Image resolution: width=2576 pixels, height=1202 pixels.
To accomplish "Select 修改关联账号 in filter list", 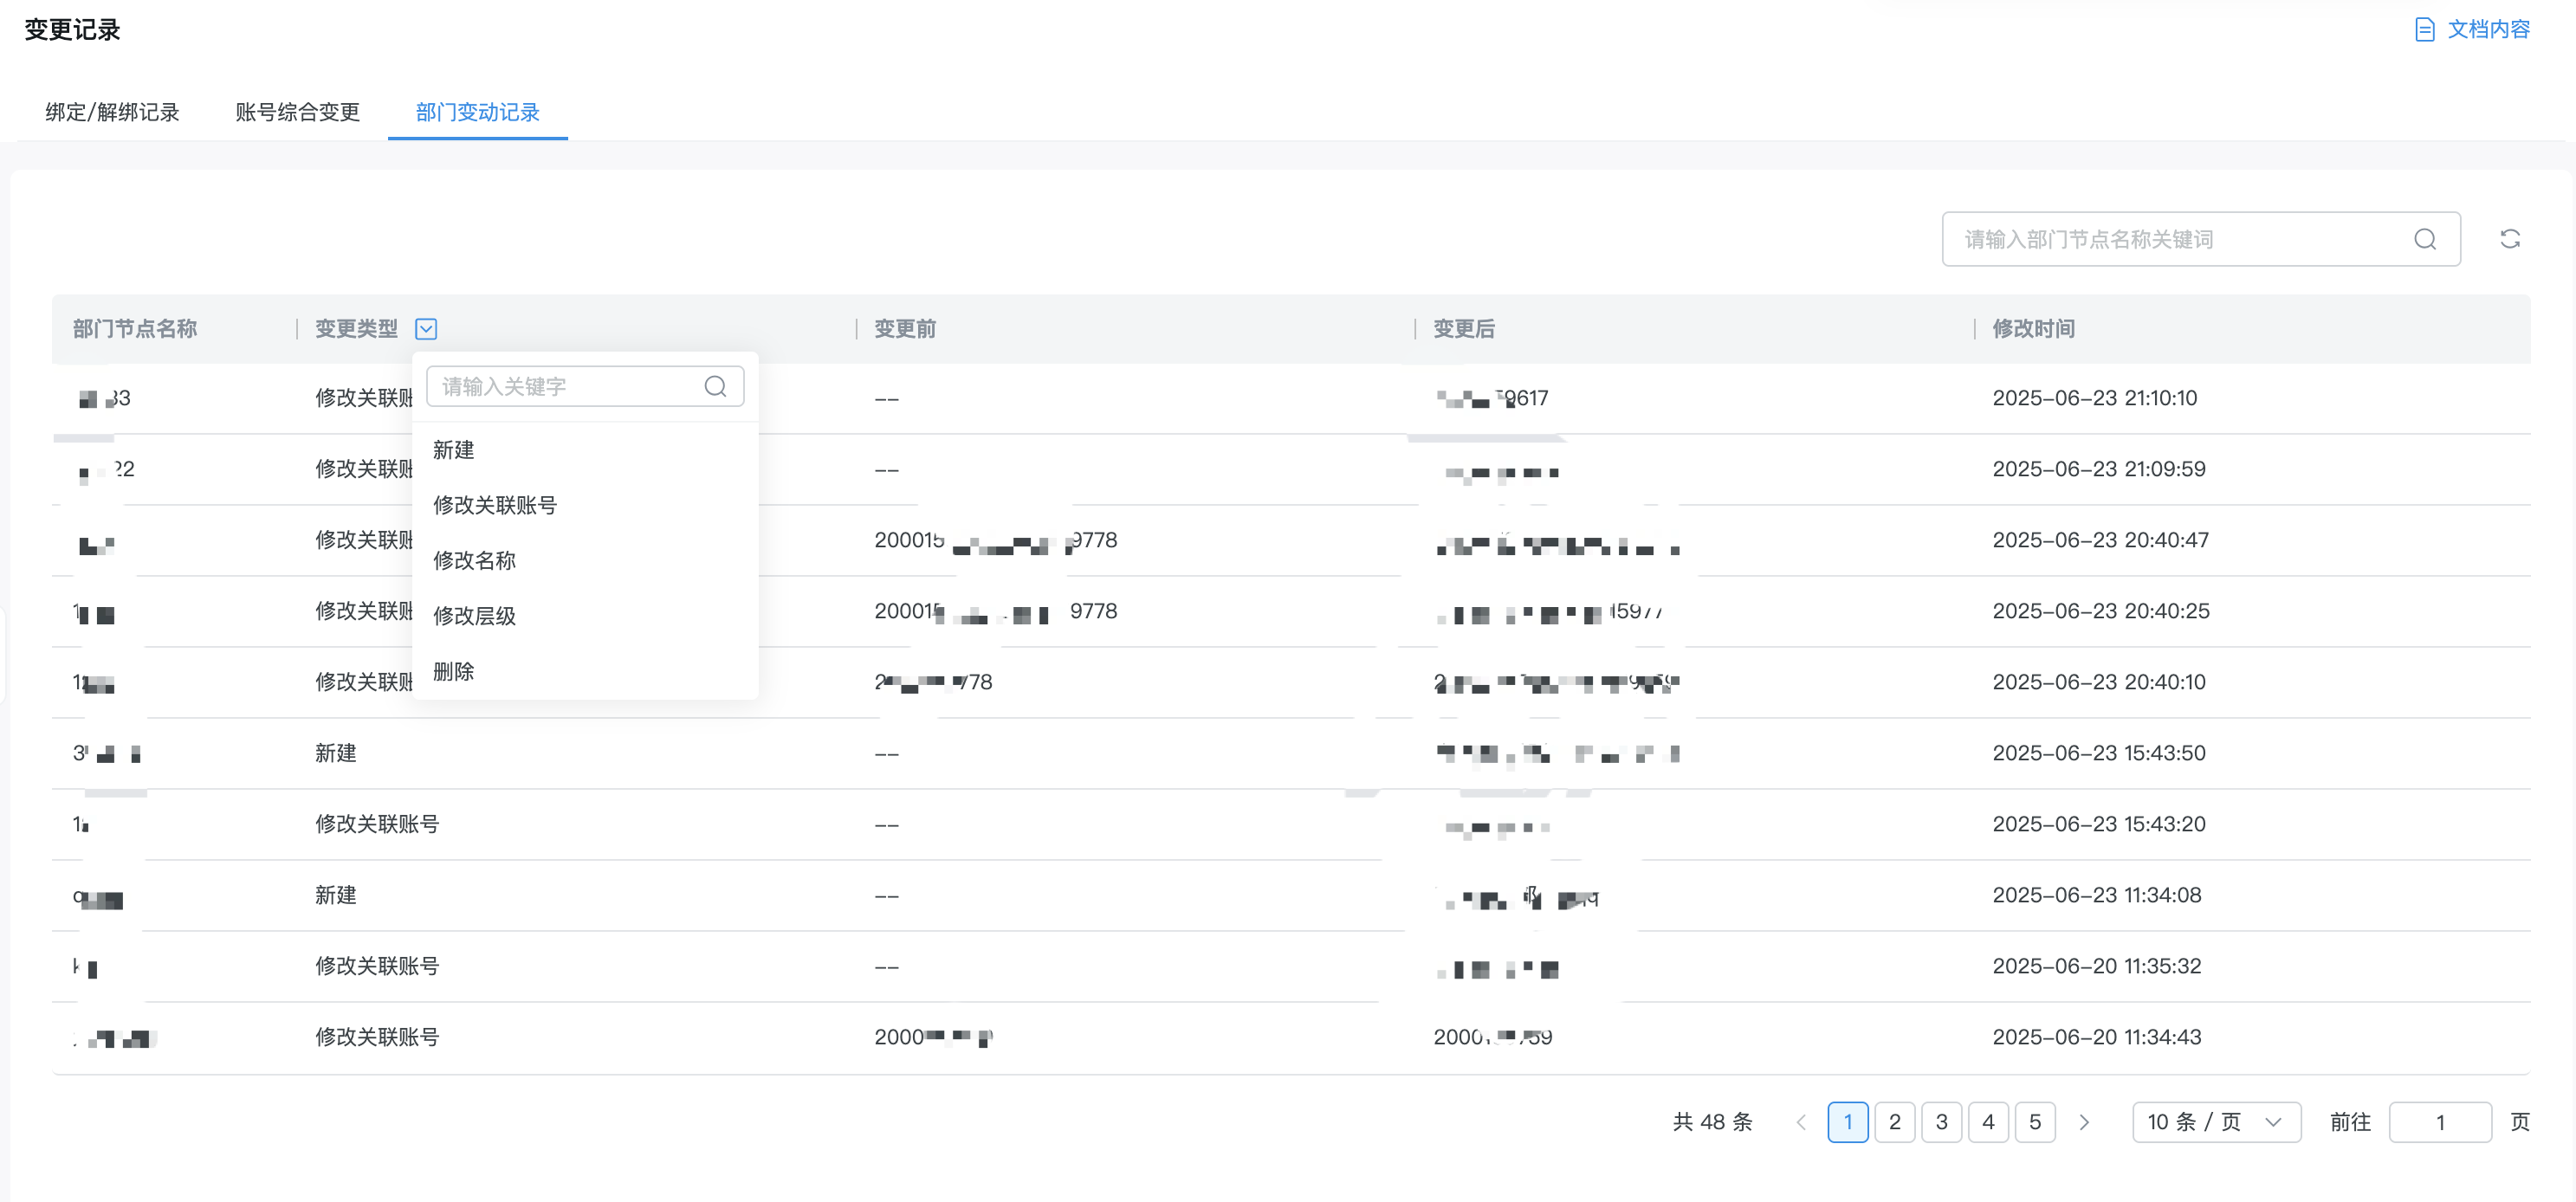I will [x=495, y=505].
